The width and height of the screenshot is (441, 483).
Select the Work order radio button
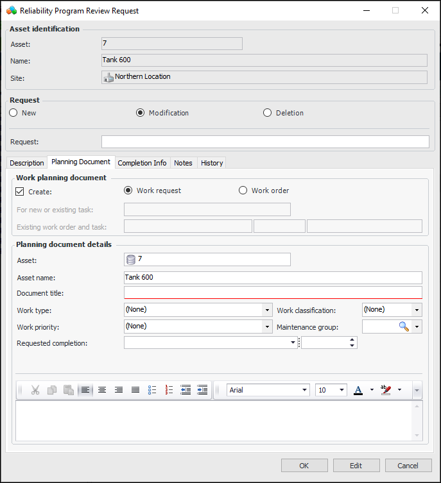[x=243, y=191]
